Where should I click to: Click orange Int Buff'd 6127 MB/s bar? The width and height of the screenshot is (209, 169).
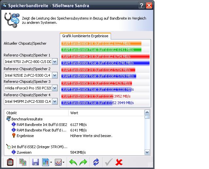(x=101, y=43)
